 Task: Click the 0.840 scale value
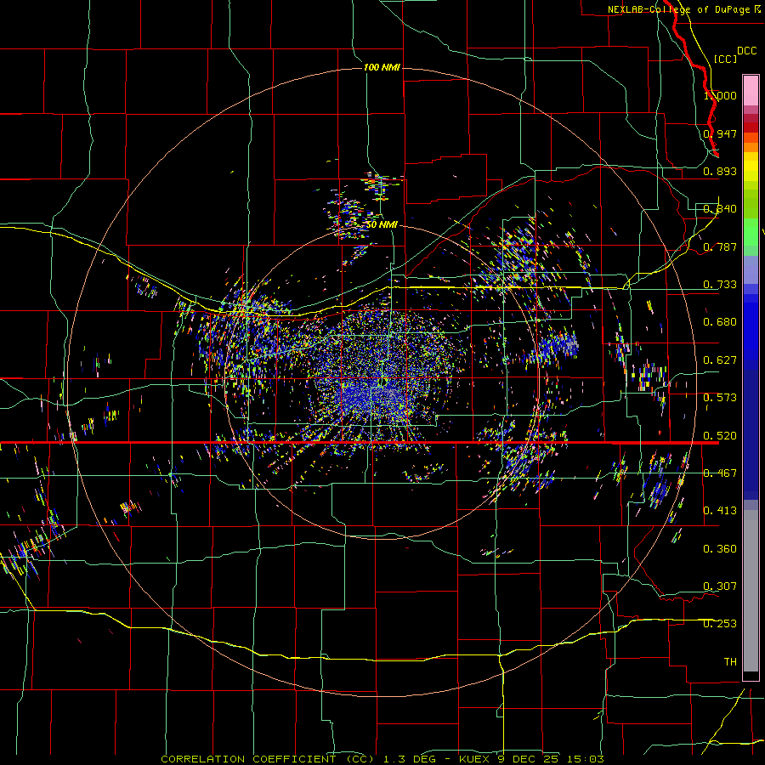pos(720,209)
